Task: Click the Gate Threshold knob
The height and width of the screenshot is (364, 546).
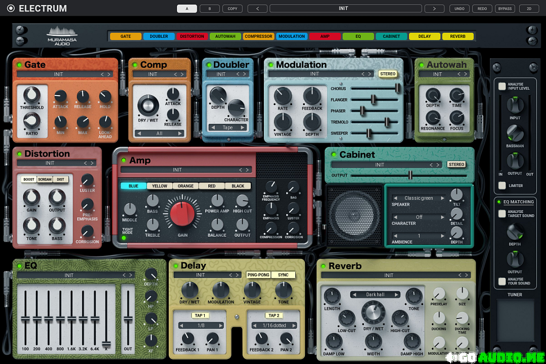Action: click(x=32, y=95)
